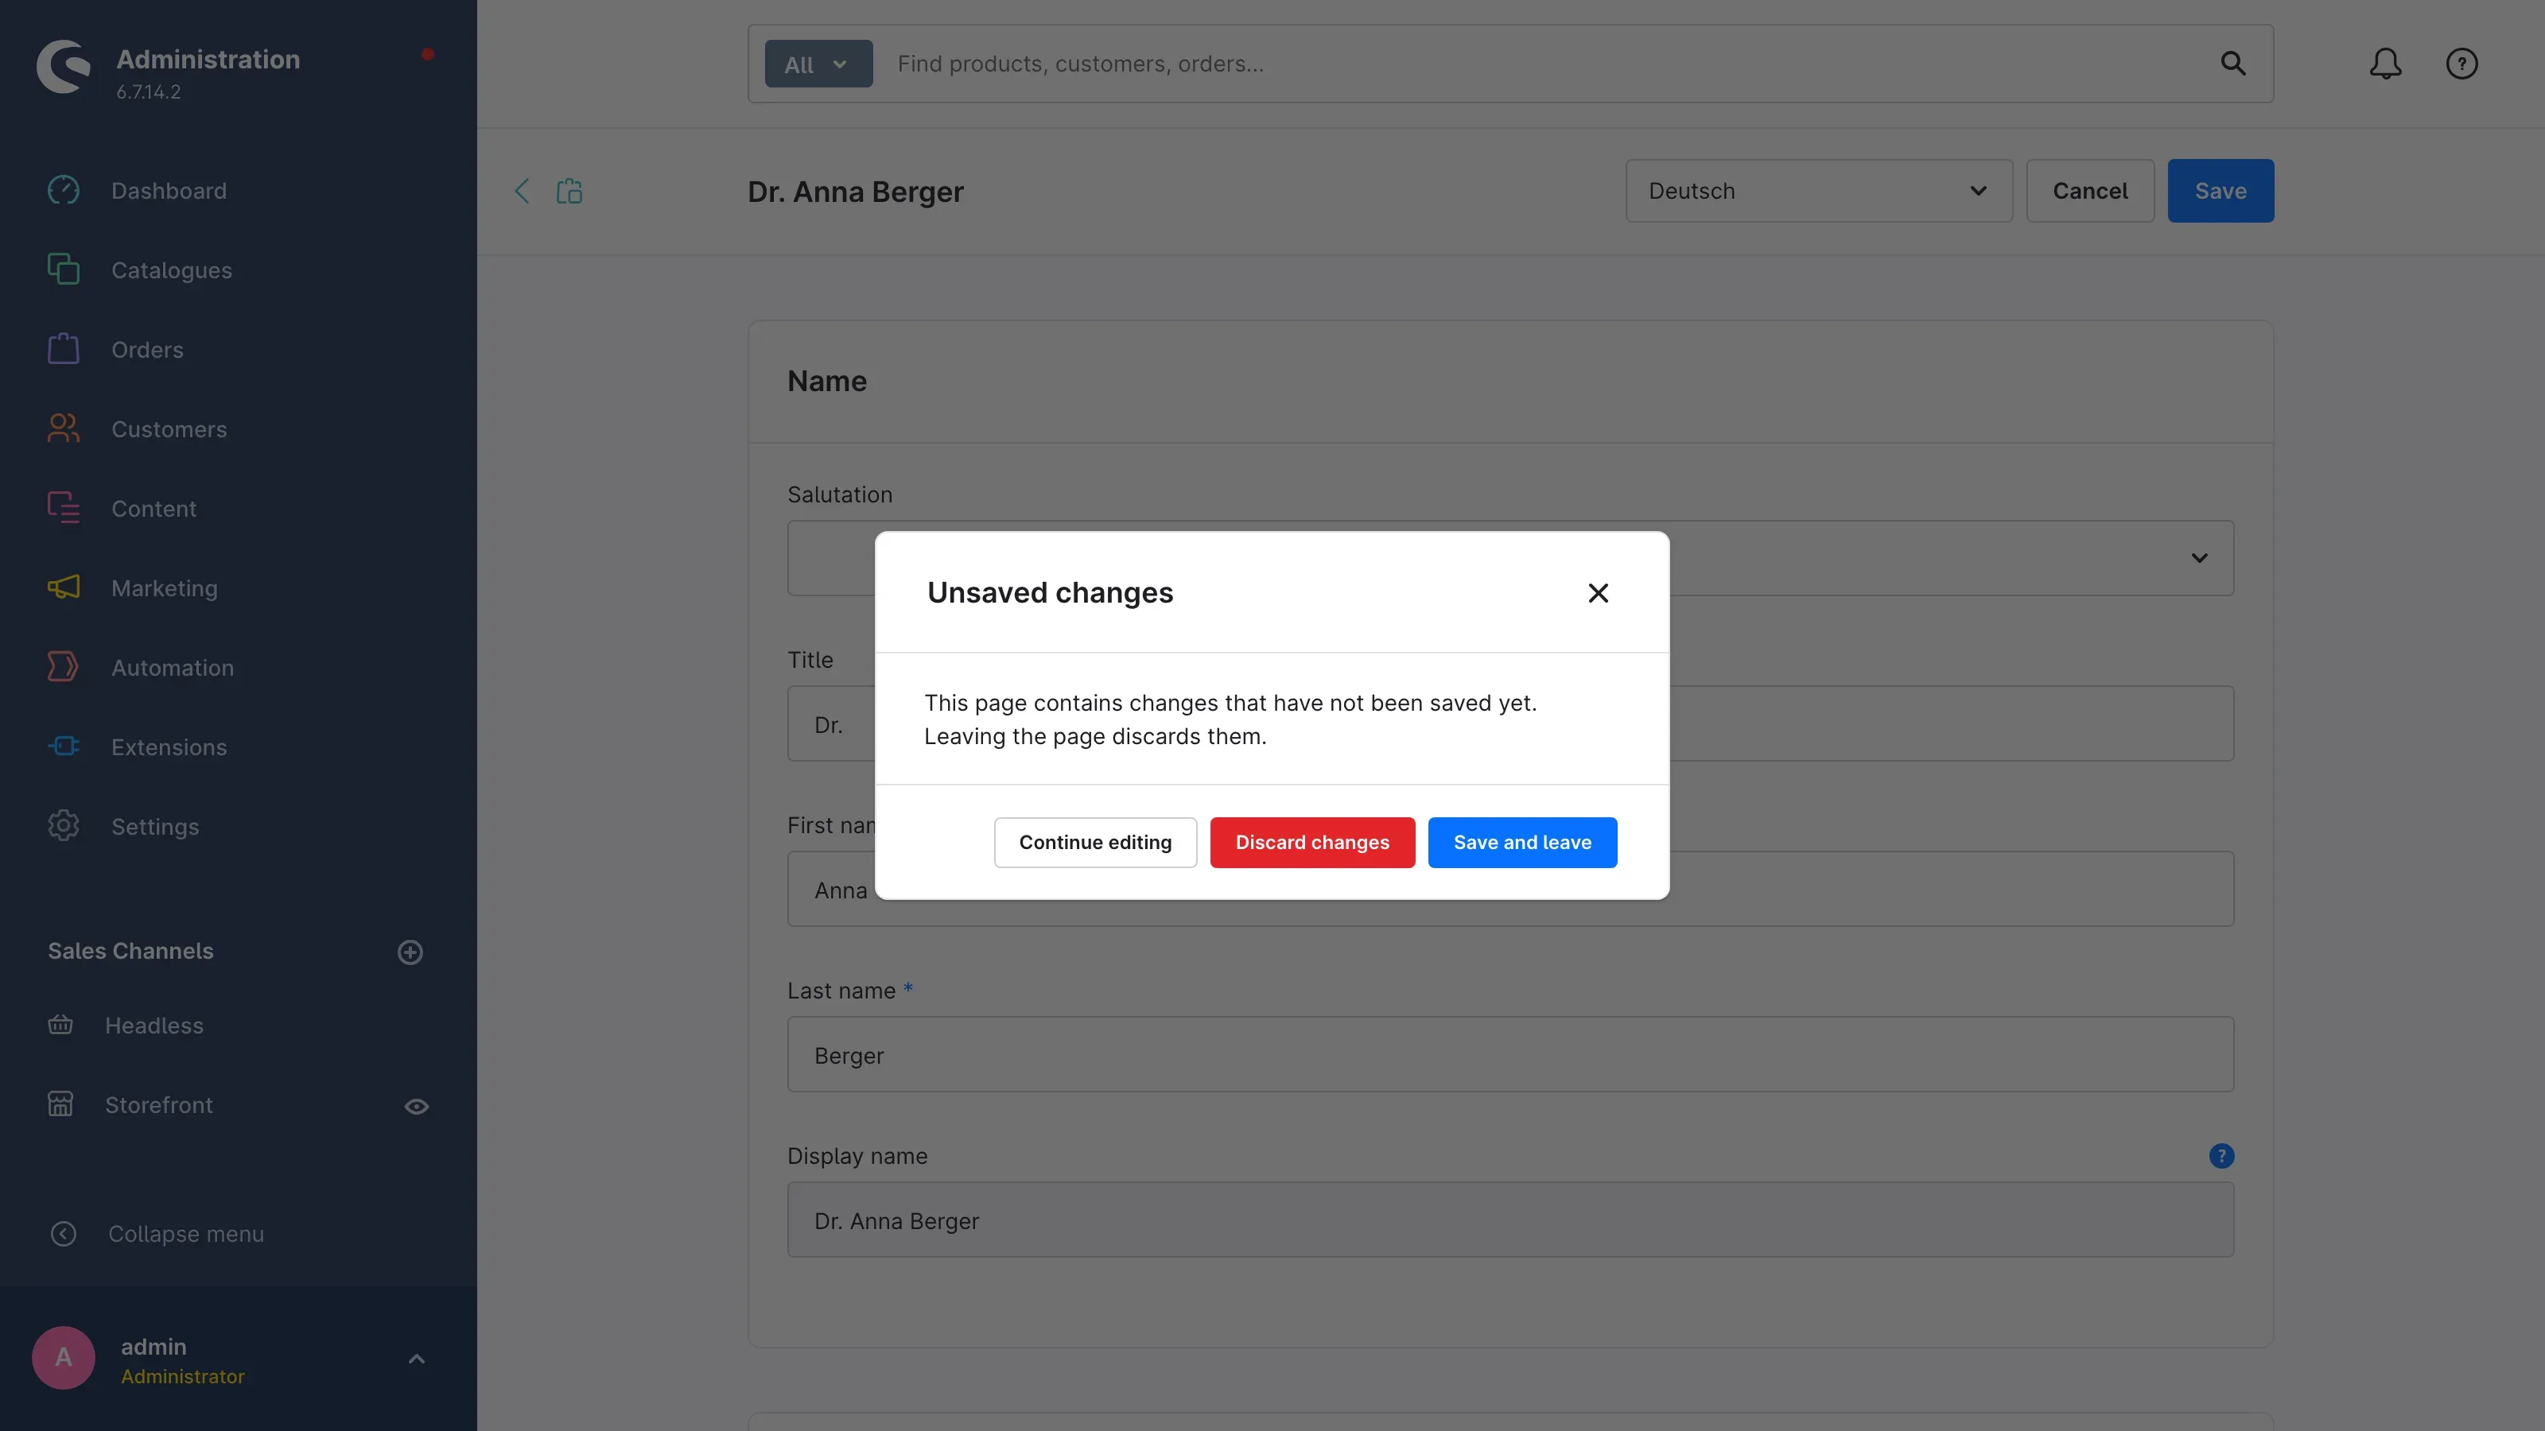Open the All search filter dropdown
Viewport: 2545px width, 1431px height.
(818, 64)
